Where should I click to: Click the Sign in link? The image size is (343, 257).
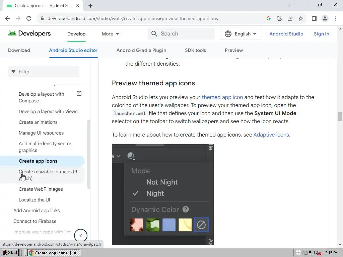[x=321, y=34]
